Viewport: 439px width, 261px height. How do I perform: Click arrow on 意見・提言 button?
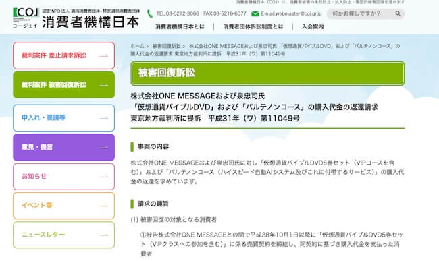(x=103, y=147)
